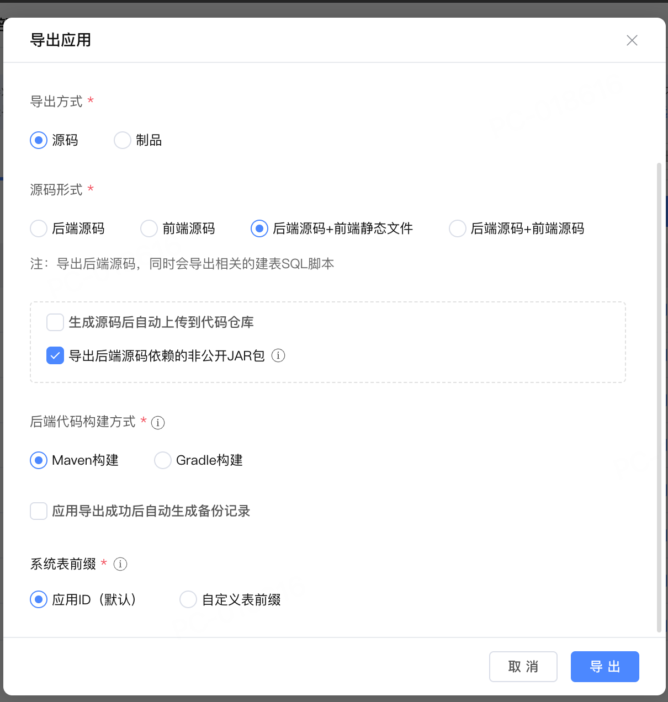This screenshot has width=668, height=702.
Task: Click the 系统表前缀 label text
Action: pos(63,564)
